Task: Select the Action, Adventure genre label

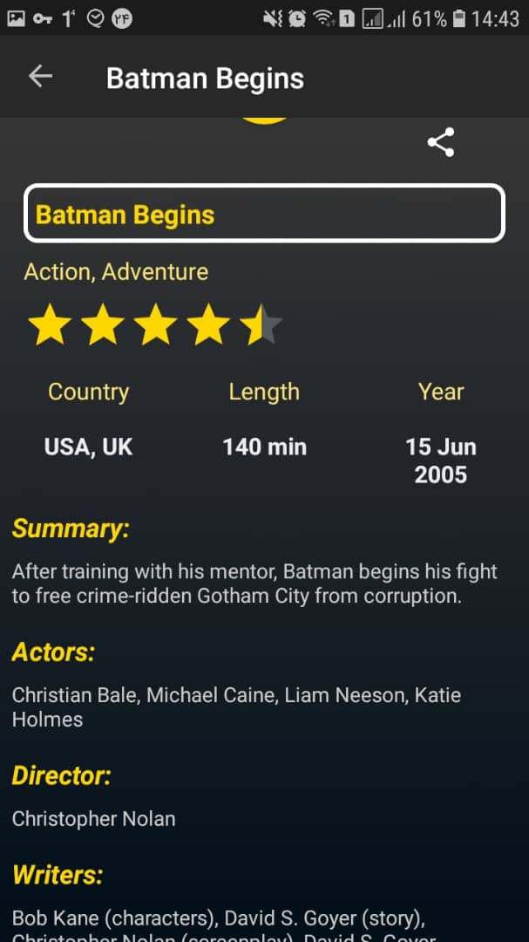Action: 115,271
